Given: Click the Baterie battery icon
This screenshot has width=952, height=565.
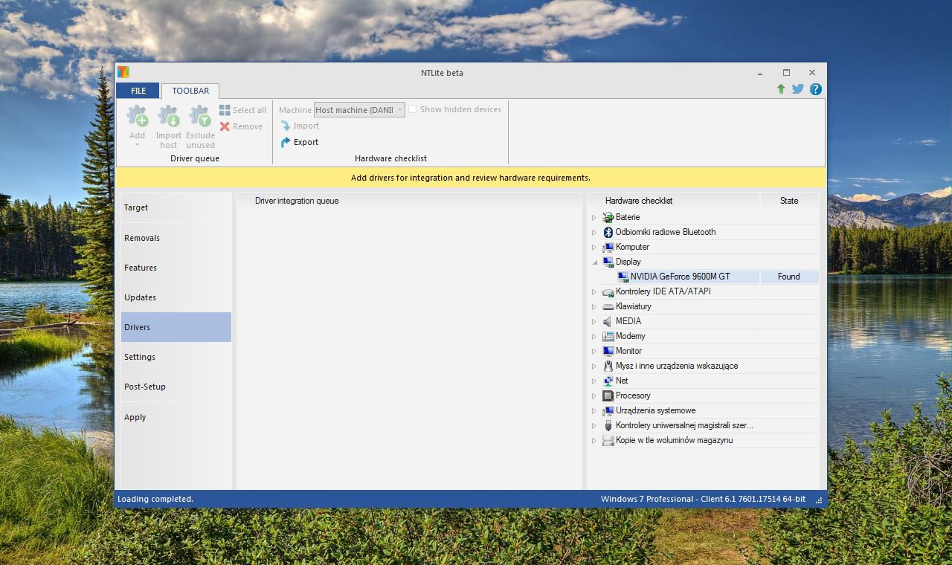Looking at the screenshot, I should tap(608, 217).
